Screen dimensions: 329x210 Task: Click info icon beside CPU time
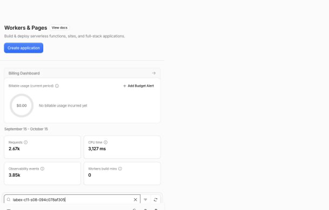[x=105, y=143]
